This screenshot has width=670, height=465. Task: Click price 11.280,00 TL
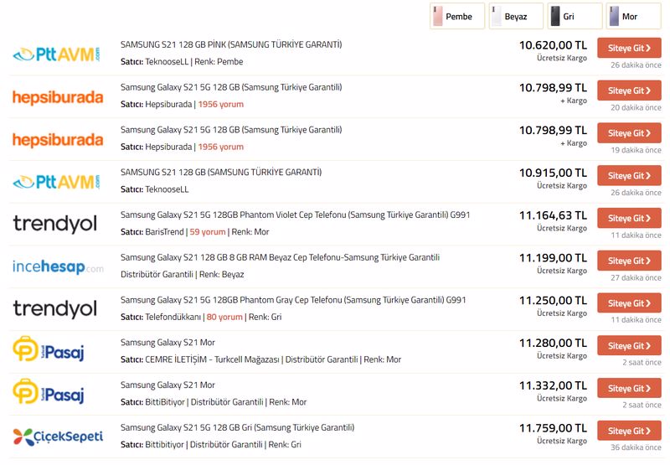[x=553, y=344]
